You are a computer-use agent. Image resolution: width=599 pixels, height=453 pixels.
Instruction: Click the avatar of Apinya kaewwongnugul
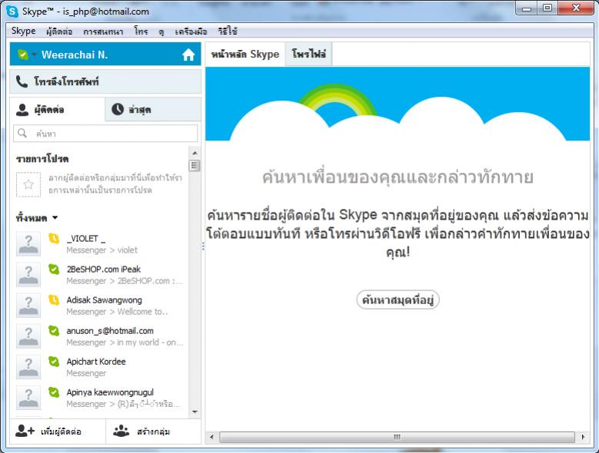coord(28,398)
